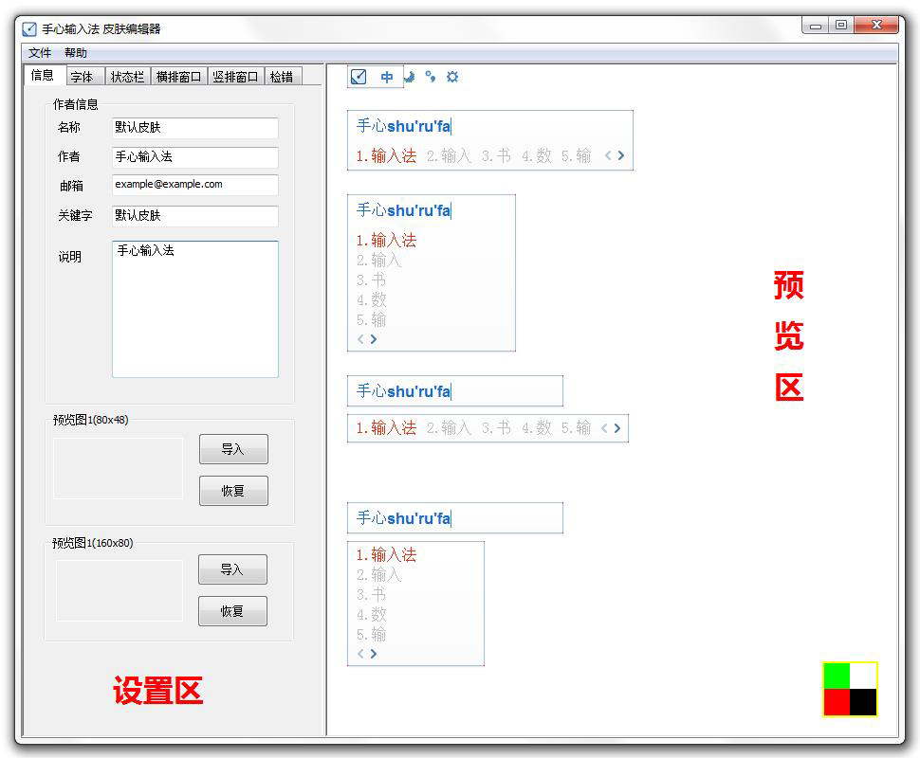This screenshot has width=920, height=758.
Task: Click candidate 2.输入 in separate vertical candidate list
Action: coord(378,574)
